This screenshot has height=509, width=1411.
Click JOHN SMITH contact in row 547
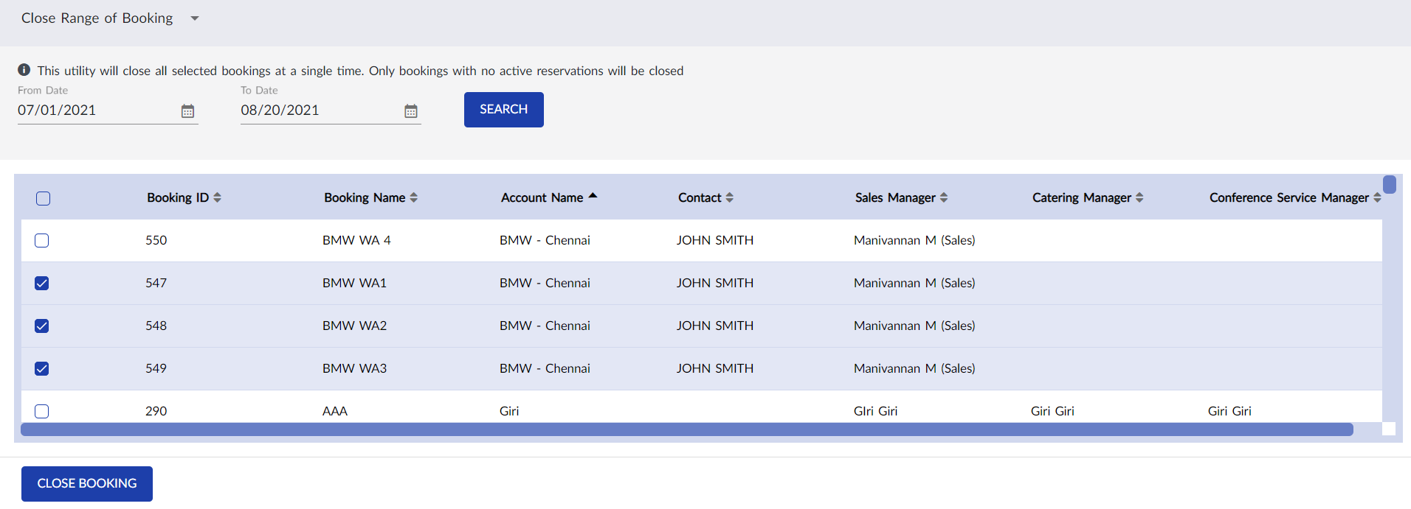tap(715, 283)
